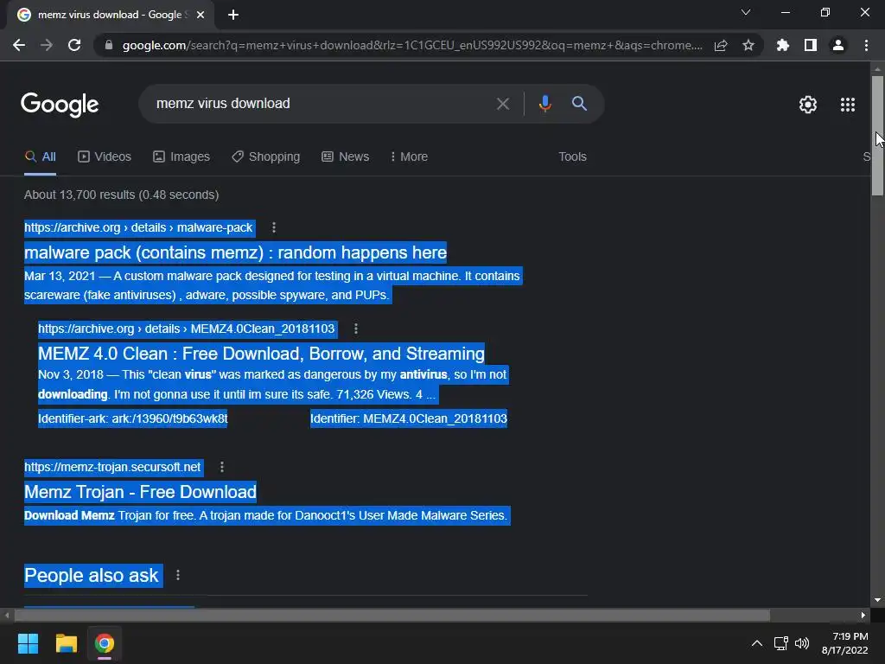The width and height of the screenshot is (885, 664).
Task: Share this page from address bar
Action: point(721,45)
